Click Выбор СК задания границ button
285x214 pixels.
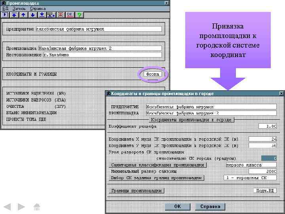tap(156, 178)
